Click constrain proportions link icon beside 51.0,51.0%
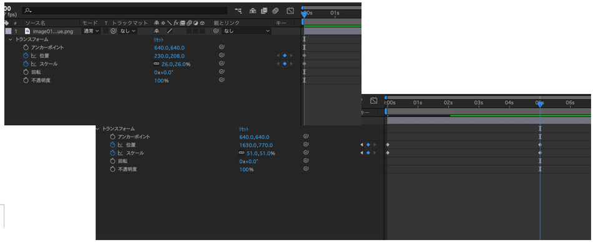Viewport: 593px width, 242px height. (242, 153)
